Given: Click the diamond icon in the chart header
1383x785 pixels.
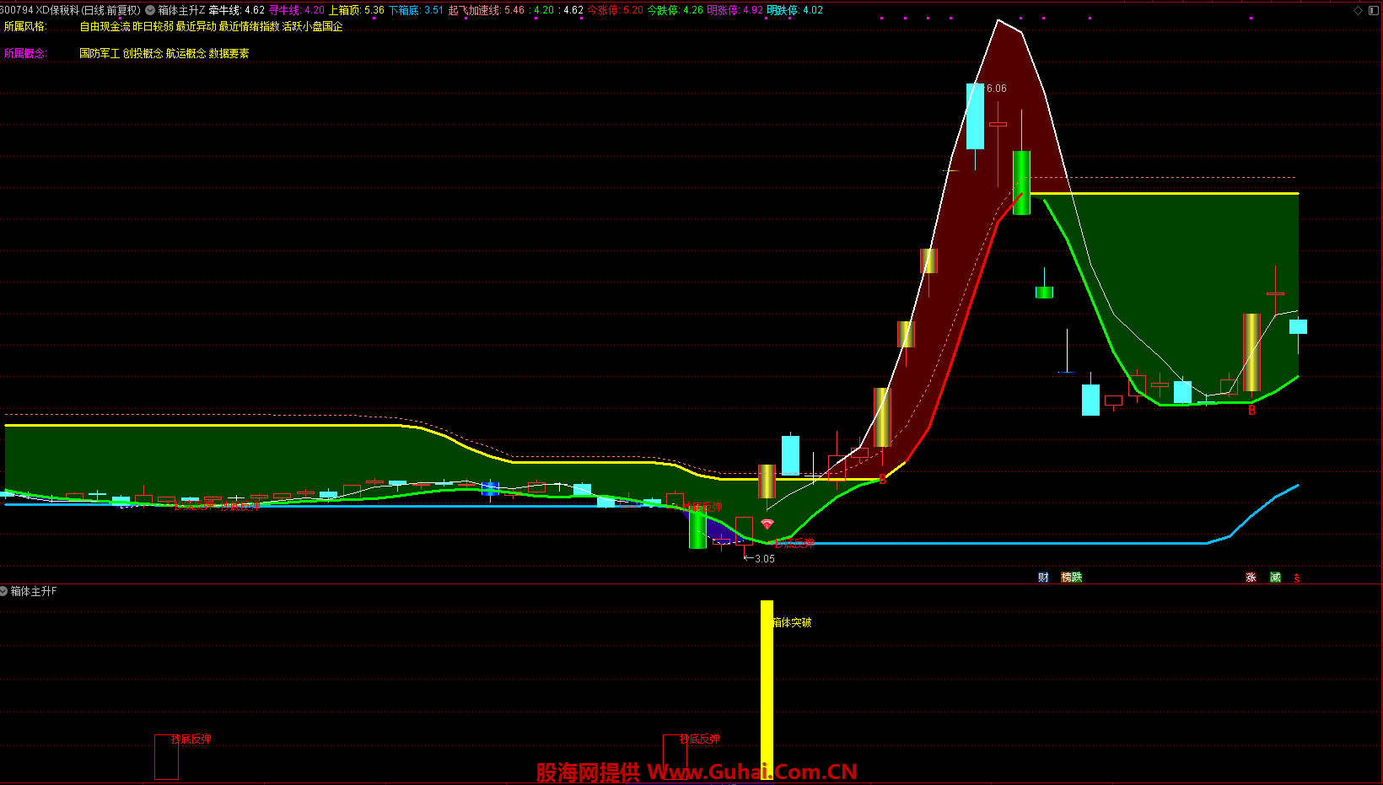Looking at the screenshot, I should (1358, 10).
